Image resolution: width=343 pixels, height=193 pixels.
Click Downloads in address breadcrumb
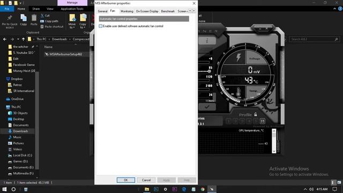coord(59,39)
